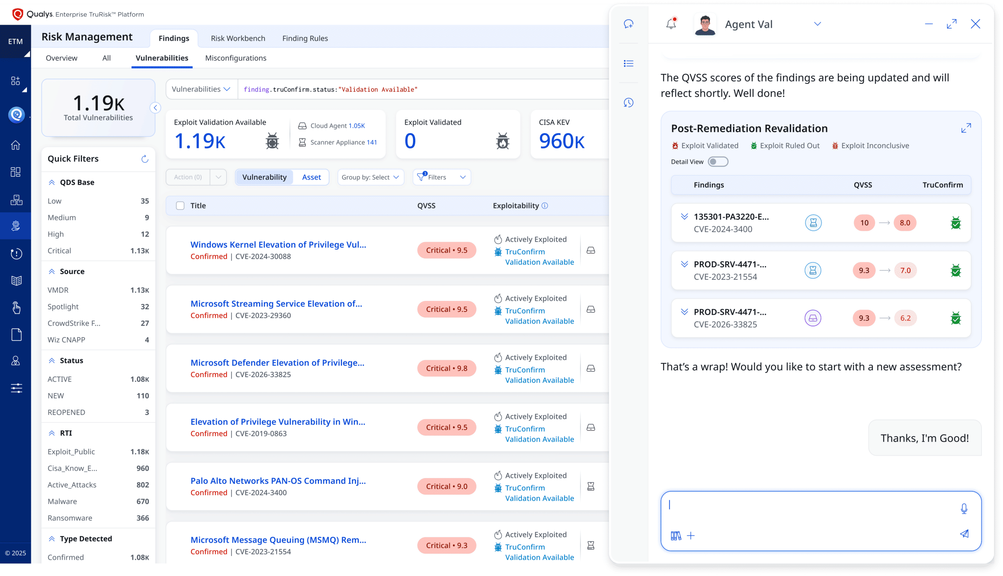1003x576 pixels.
Task: Open Palo Alto Networks PAN-OS Command Injection finding
Action: 278,481
